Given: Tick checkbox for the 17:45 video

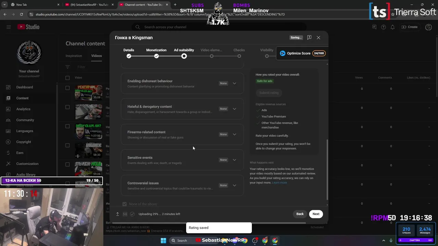Looking at the screenshot, I should (x=67, y=107).
